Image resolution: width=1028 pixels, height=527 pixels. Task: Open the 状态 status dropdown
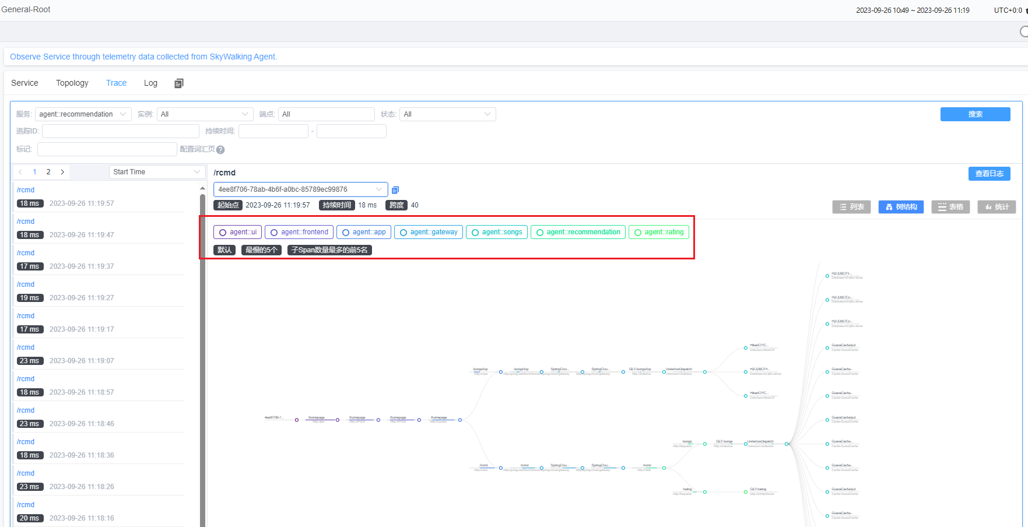tap(447, 114)
